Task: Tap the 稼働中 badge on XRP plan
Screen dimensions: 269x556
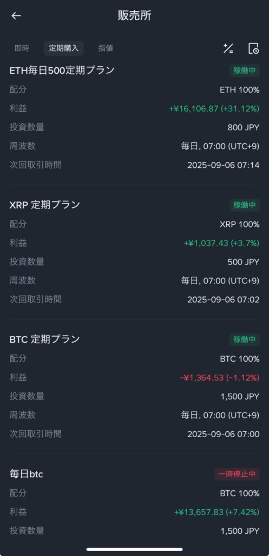Action: click(x=244, y=205)
